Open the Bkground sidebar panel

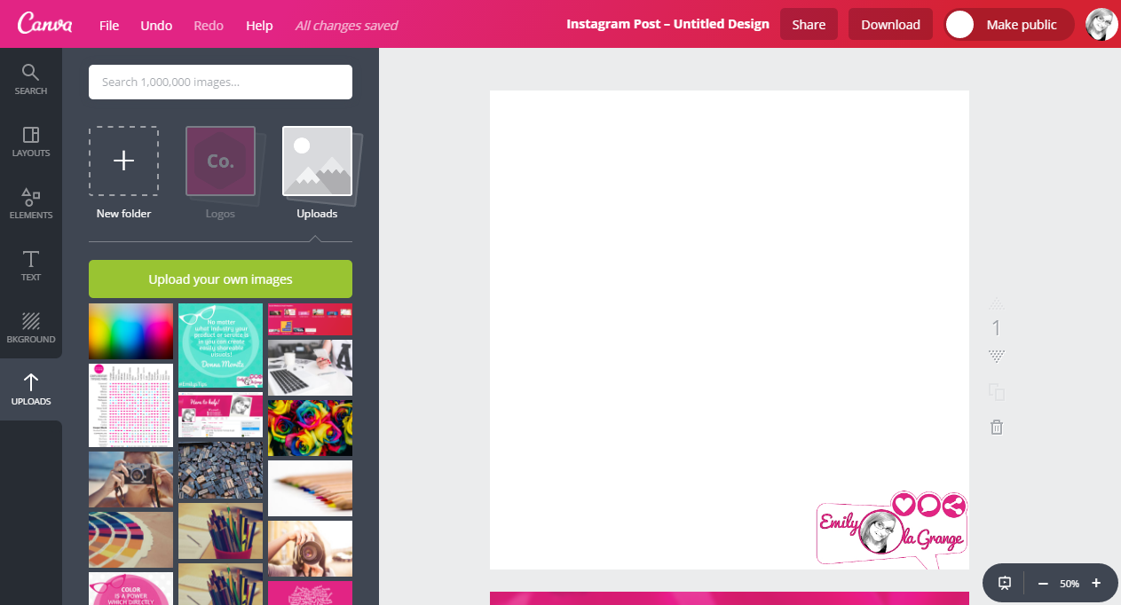31,327
